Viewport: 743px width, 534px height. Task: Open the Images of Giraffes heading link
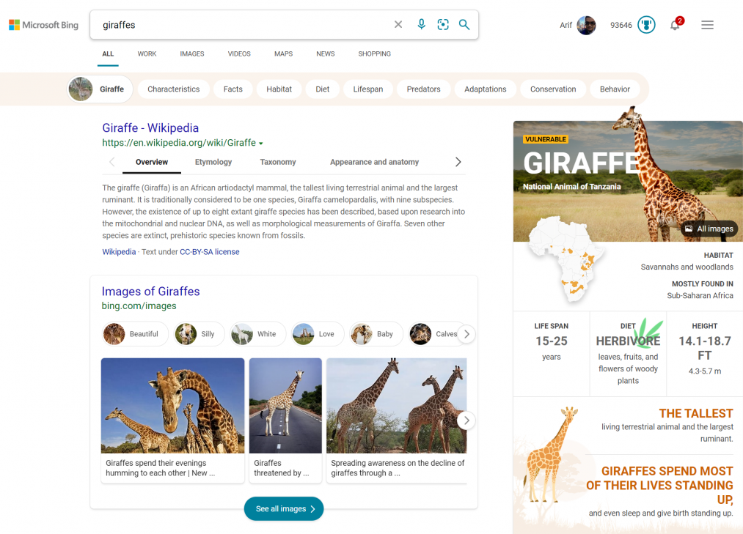tap(150, 291)
